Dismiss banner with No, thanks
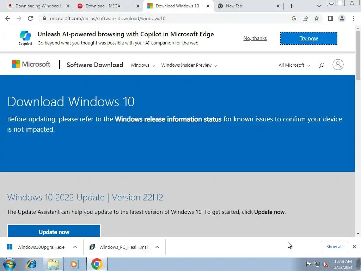The height and width of the screenshot is (271, 361). (x=255, y=38)
